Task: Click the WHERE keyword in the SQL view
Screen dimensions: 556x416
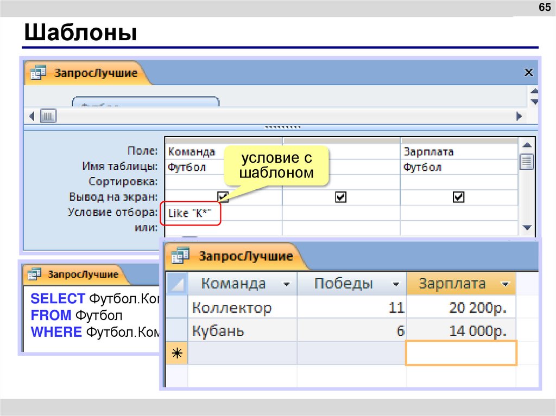Action: click(56, 332)
